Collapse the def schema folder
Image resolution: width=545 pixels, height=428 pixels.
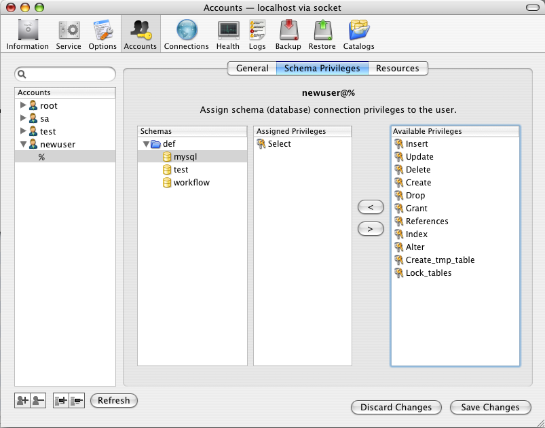[x=145, y=144]
